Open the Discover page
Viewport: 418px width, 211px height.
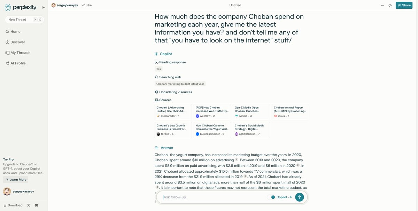(18, 42)
